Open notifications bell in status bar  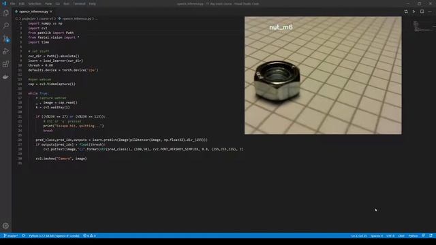pyautogui.click(x=431, y=235)
